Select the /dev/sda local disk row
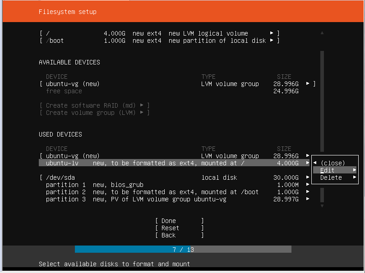The height and width of the screenshot is (273, 365). tap(175, 177)
